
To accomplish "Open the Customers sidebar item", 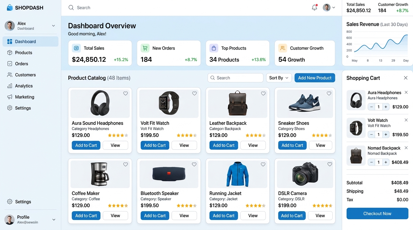I will pos(30,75).
